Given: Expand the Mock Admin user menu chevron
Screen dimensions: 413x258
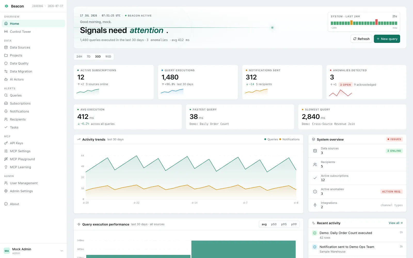Looking at the screenshot, I should click(x=62, y=251).
